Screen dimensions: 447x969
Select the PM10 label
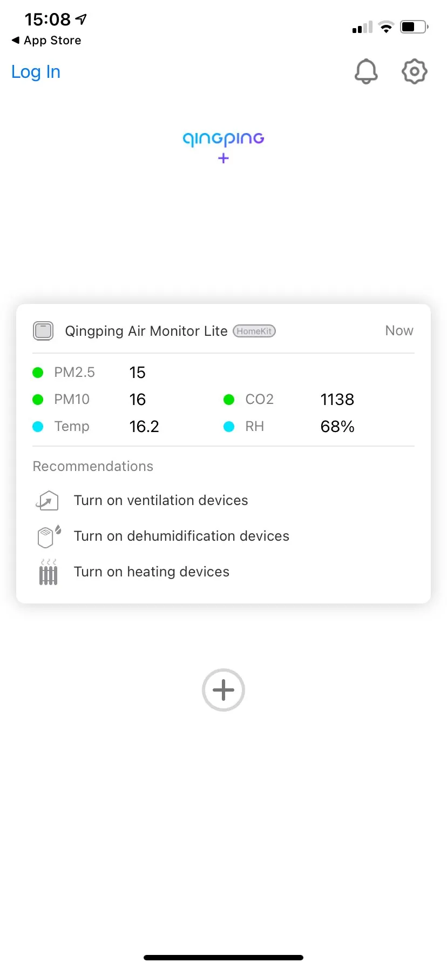(x=72, y=400)
